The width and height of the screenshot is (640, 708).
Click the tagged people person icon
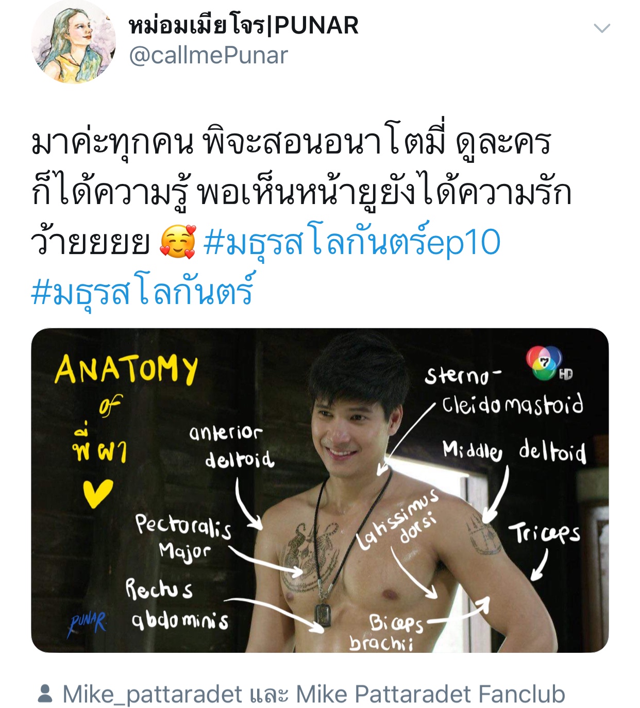[45, 693]
